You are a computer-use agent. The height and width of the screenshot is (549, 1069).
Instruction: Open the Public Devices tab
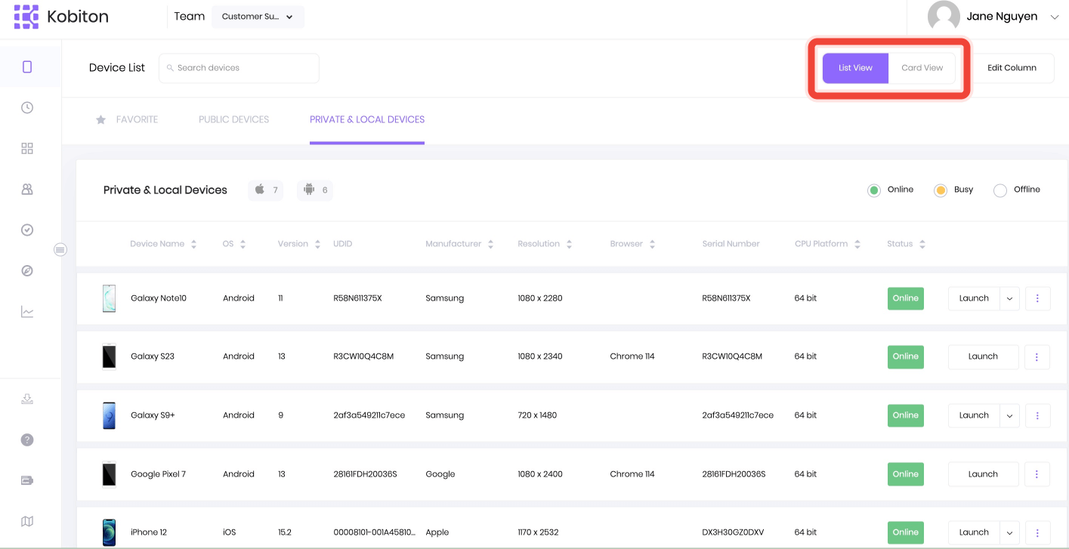point(234,119)
